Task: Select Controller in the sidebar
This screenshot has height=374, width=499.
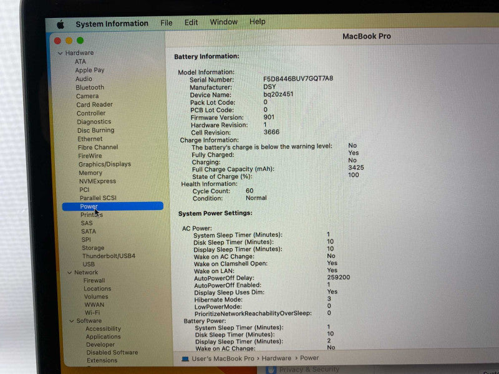Action: [x=91, y=113]
